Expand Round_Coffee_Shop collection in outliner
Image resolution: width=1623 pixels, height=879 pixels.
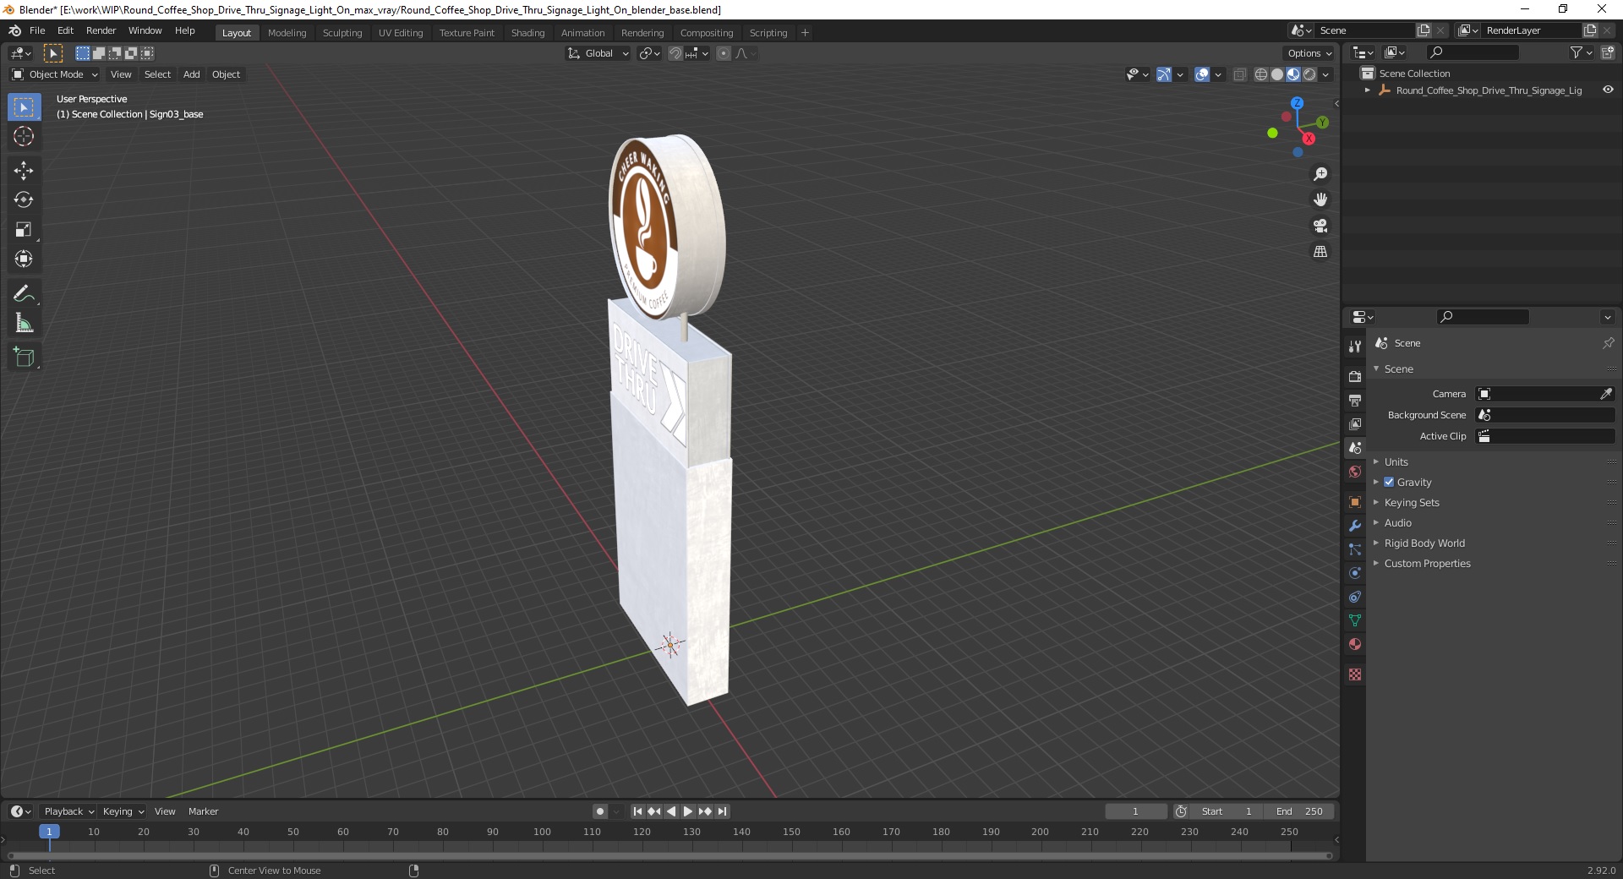[1368, 90]
